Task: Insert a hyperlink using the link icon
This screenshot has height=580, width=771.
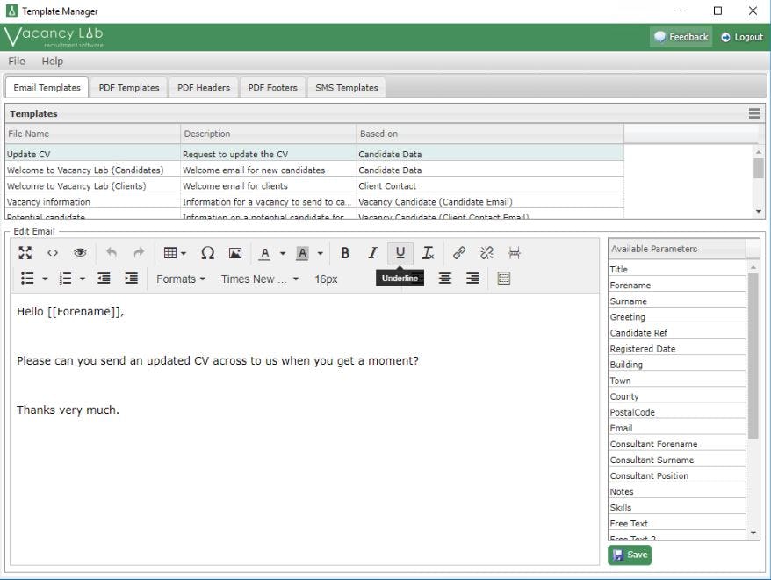Action: [x=458, y=253]
